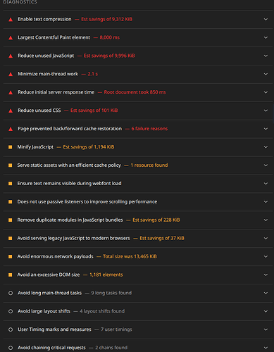
Task: Click orange square beside Avoid enormous network payloads
Action: (x=11, y=256)
